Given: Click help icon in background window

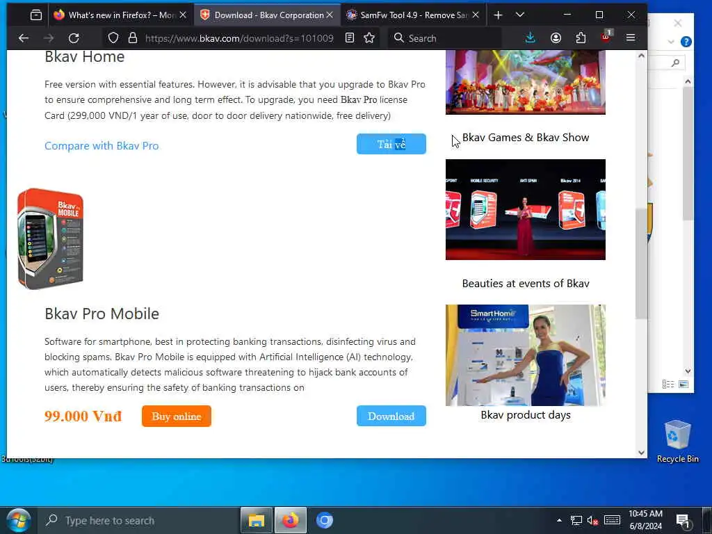Looking at the screenshot, I should pos(686,42).
